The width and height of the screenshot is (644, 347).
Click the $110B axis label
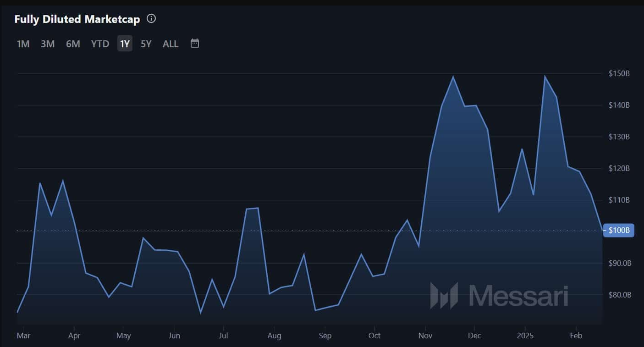(x=619, y=200)
